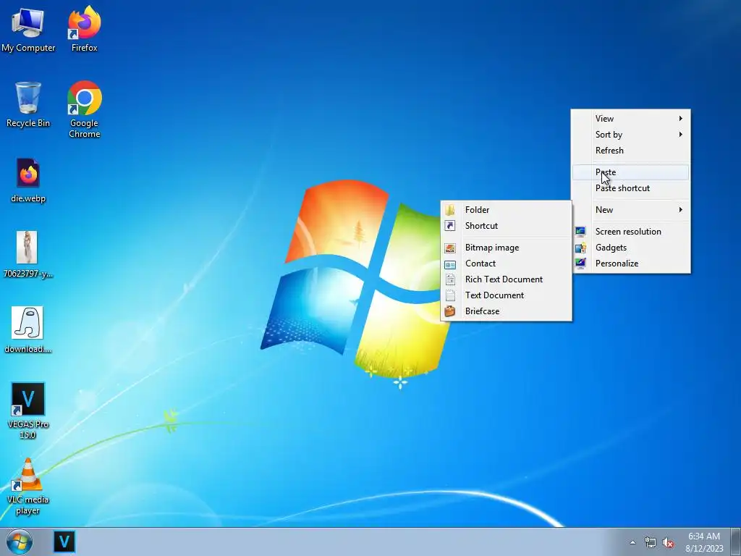Open the VEGAS Pro taskbar button
Viewport: 741px width, 556px height.
[x=64, y=542]
